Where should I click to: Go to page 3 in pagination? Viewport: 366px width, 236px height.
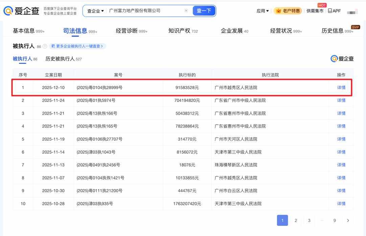(x=309, y=220)
